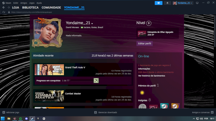Screen dimensions: 216x121
Task: Open Gerenciar downloads
Action: click(107, 112)
